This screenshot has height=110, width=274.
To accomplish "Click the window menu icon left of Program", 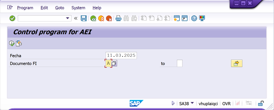I will point(10,7).
